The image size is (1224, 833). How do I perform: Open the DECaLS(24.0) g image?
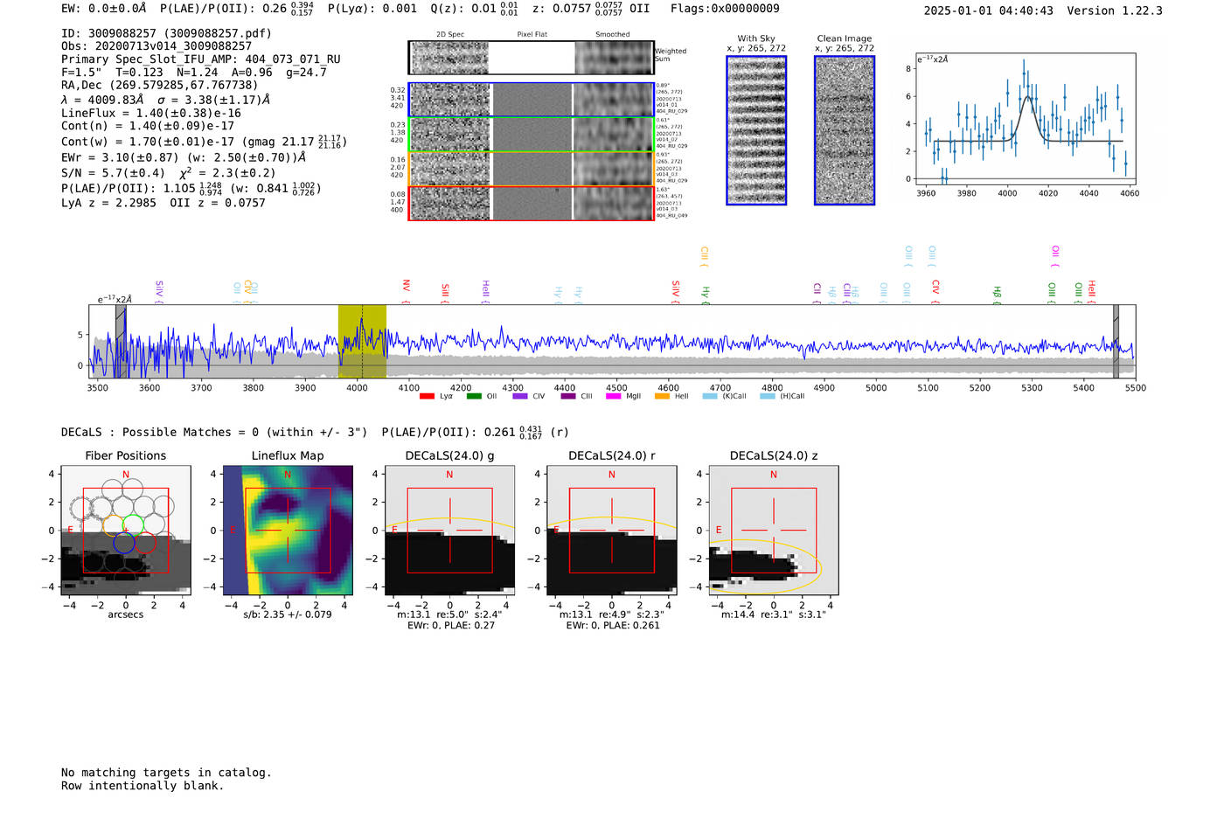click(x=449, y=531)
